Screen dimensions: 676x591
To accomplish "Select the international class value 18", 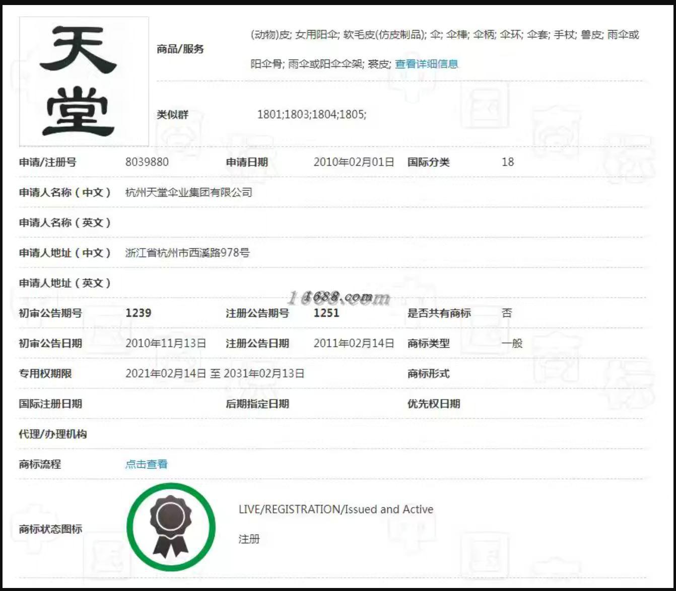I will 508,162.
